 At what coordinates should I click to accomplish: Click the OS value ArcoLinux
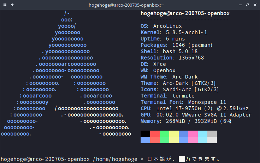click(x=167, y=26)
